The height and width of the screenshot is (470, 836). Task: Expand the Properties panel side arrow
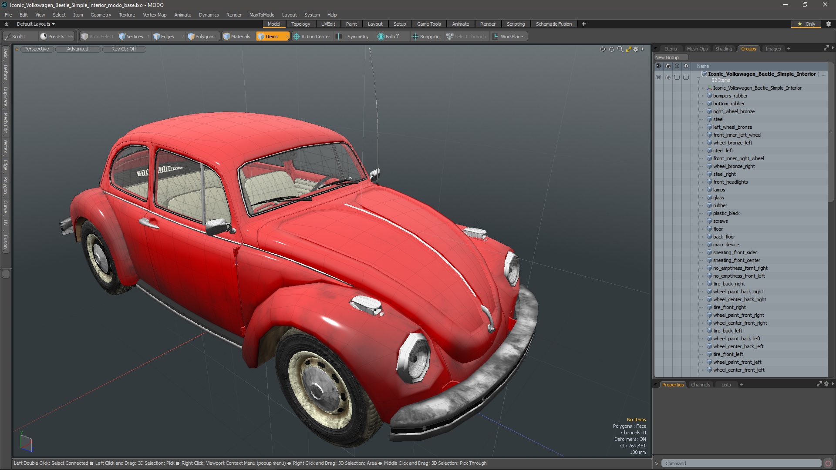pos(833,384)
